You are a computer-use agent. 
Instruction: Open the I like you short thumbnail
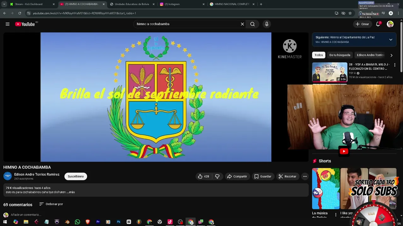pyautogui.click(x=354, y=189)
